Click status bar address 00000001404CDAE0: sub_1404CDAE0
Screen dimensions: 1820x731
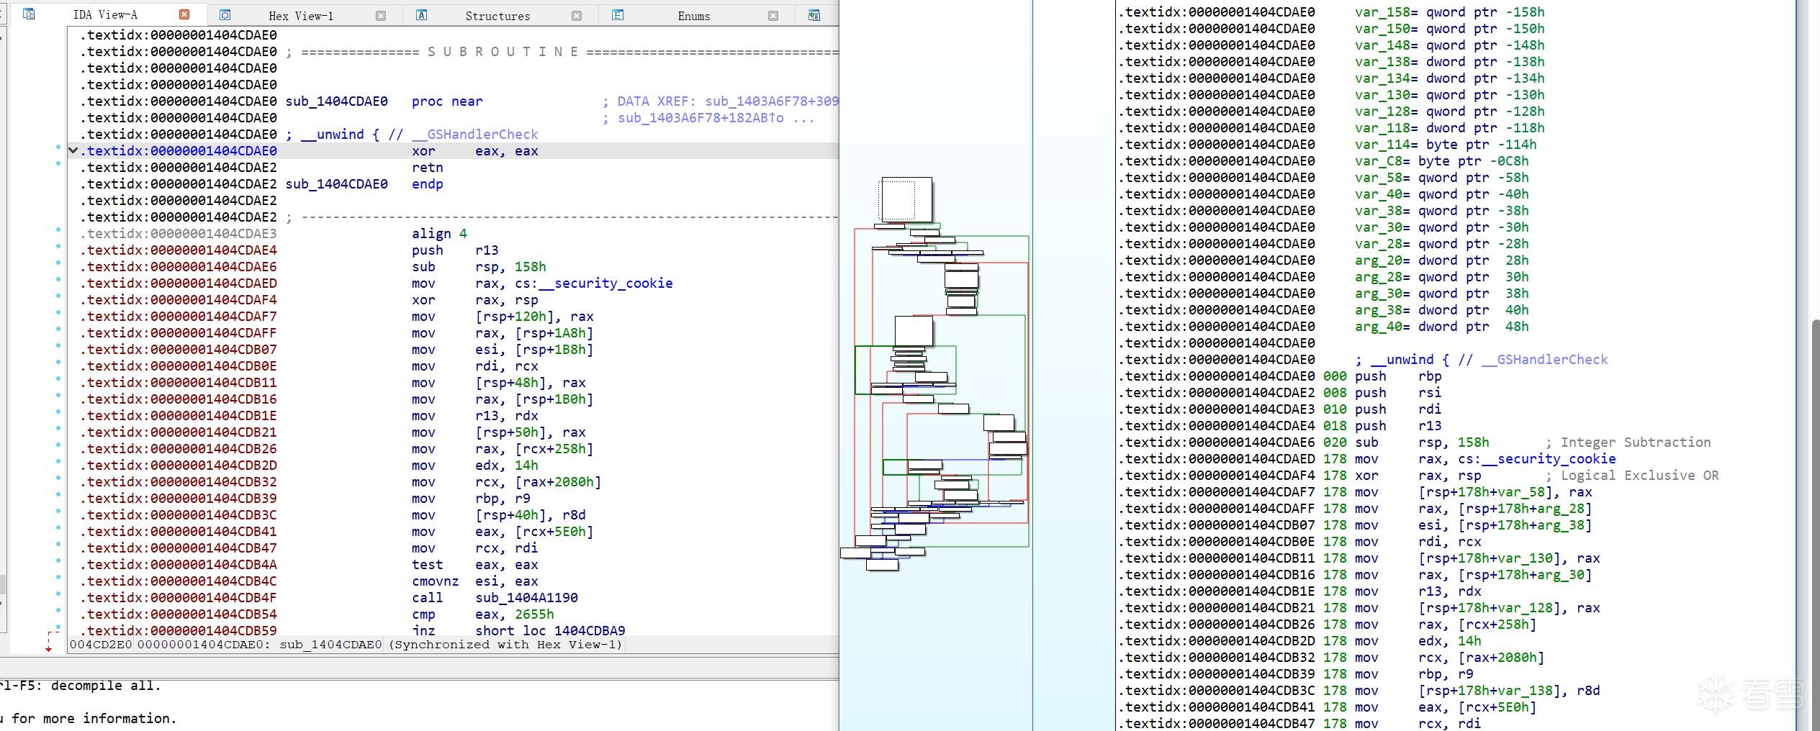[x=259, y=645]
